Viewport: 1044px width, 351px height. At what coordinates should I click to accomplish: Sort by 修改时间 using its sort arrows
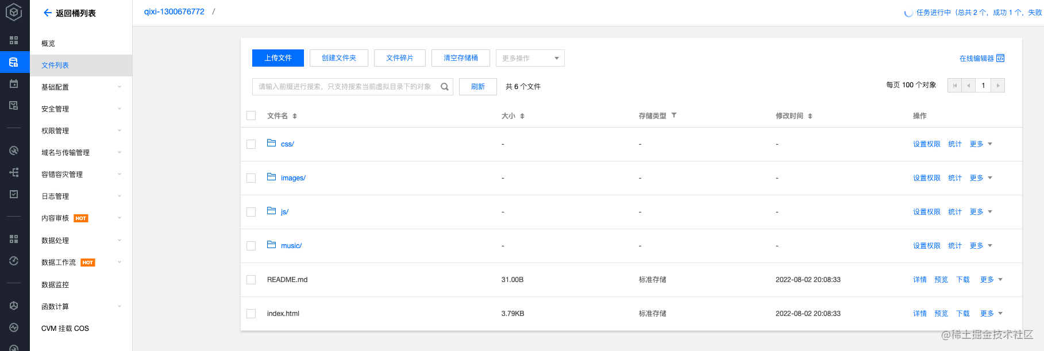click(810, 116)
